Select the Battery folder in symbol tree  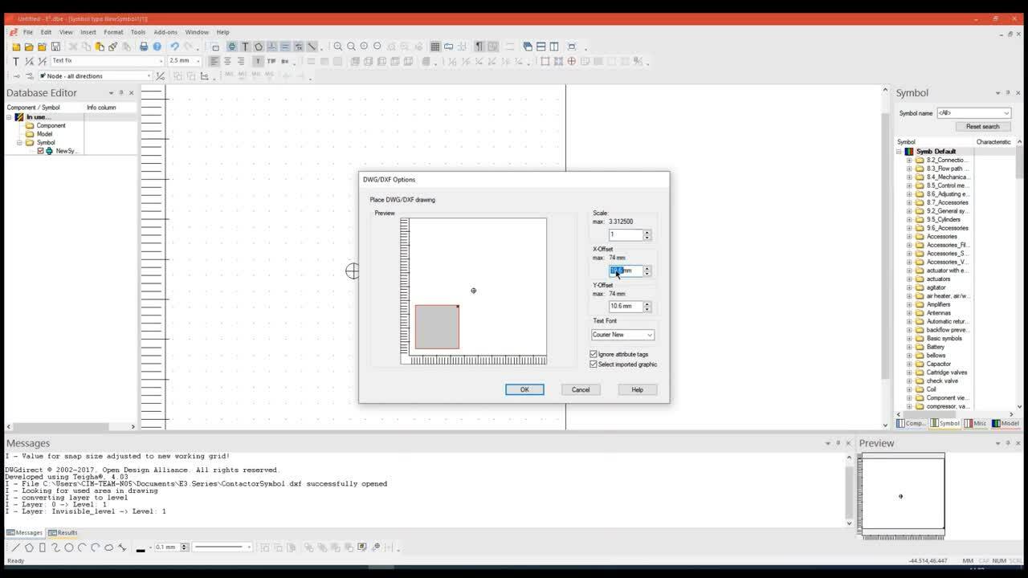[930, 347]
